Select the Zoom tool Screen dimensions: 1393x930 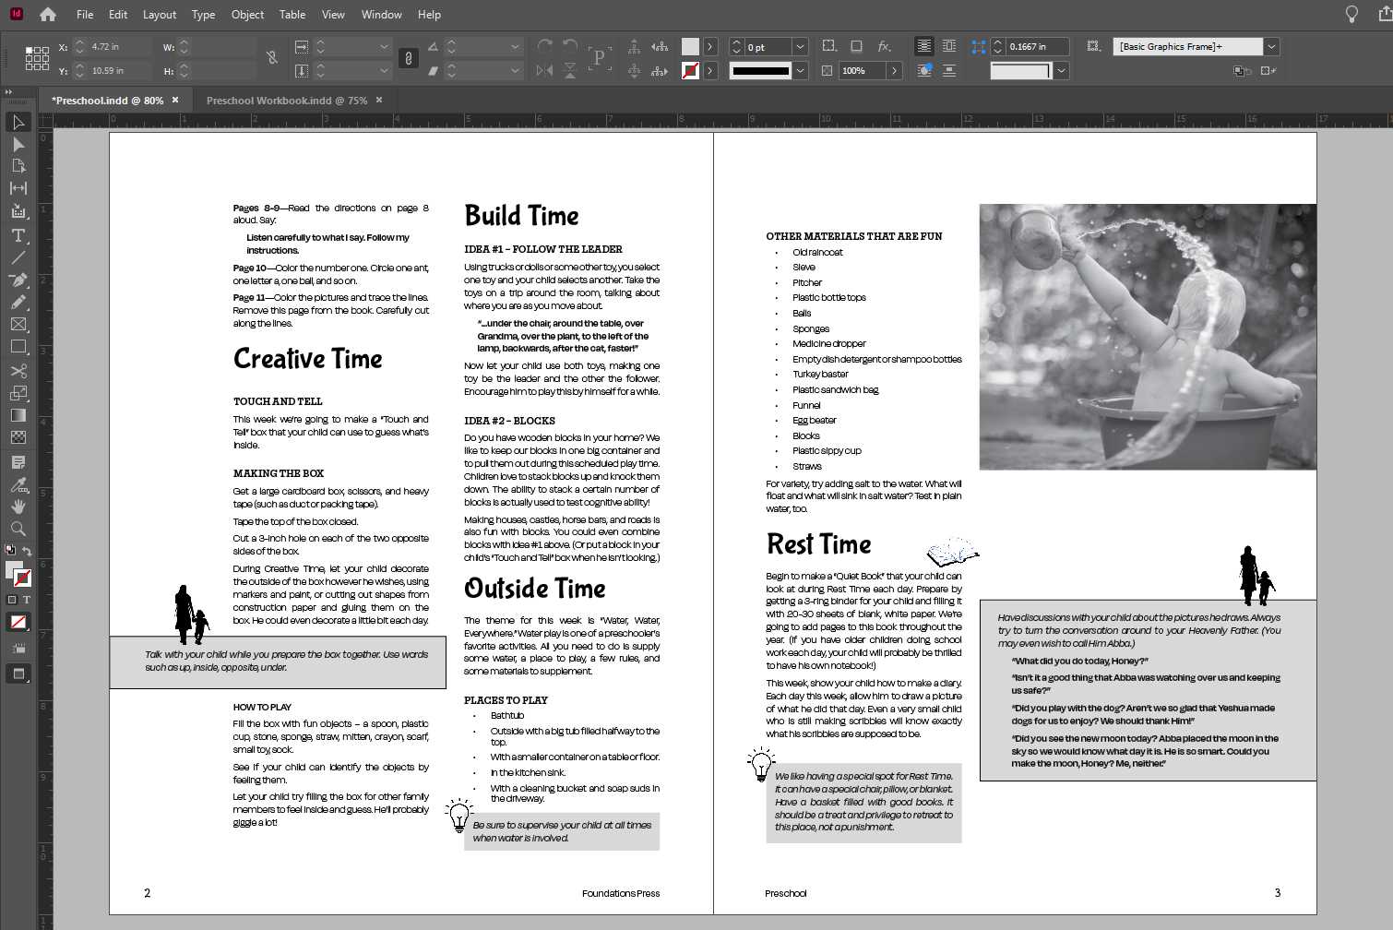click(x=18, y=529)
